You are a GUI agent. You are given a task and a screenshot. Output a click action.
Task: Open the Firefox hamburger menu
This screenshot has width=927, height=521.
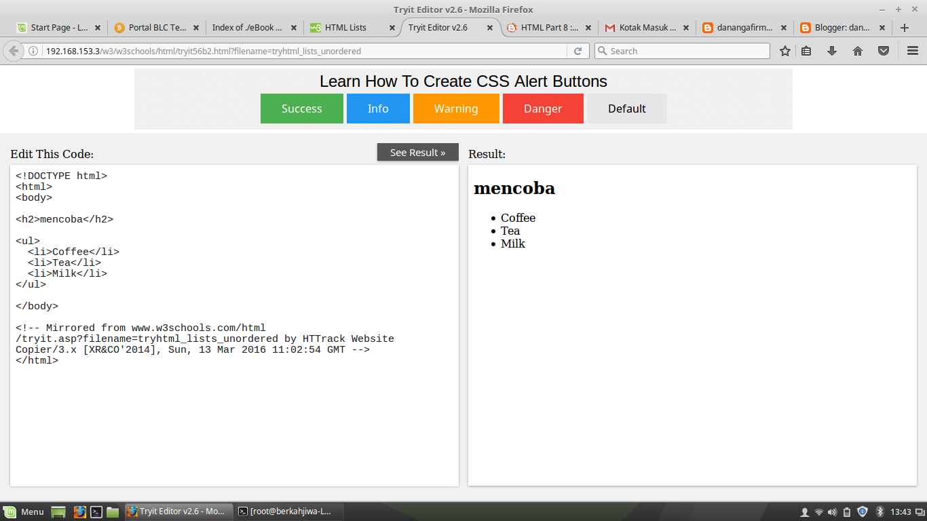coord(913,50)
